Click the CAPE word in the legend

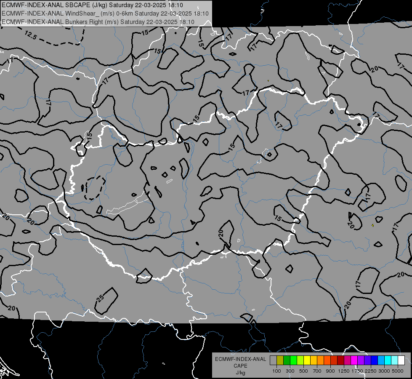(240, 366)
